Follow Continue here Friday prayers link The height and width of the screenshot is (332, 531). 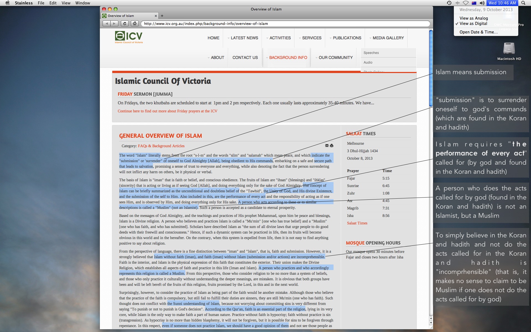[167, 111]
